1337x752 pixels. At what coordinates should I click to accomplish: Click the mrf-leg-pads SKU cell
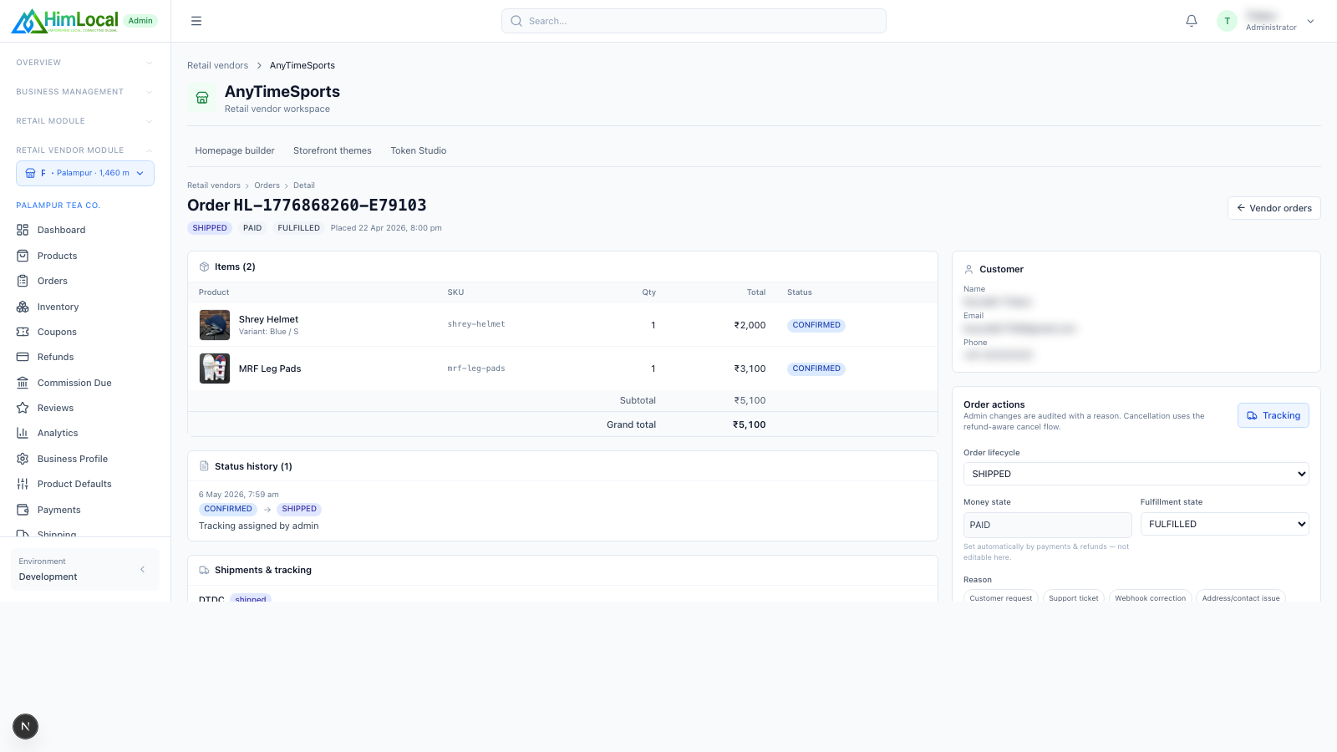pos(476,368)
